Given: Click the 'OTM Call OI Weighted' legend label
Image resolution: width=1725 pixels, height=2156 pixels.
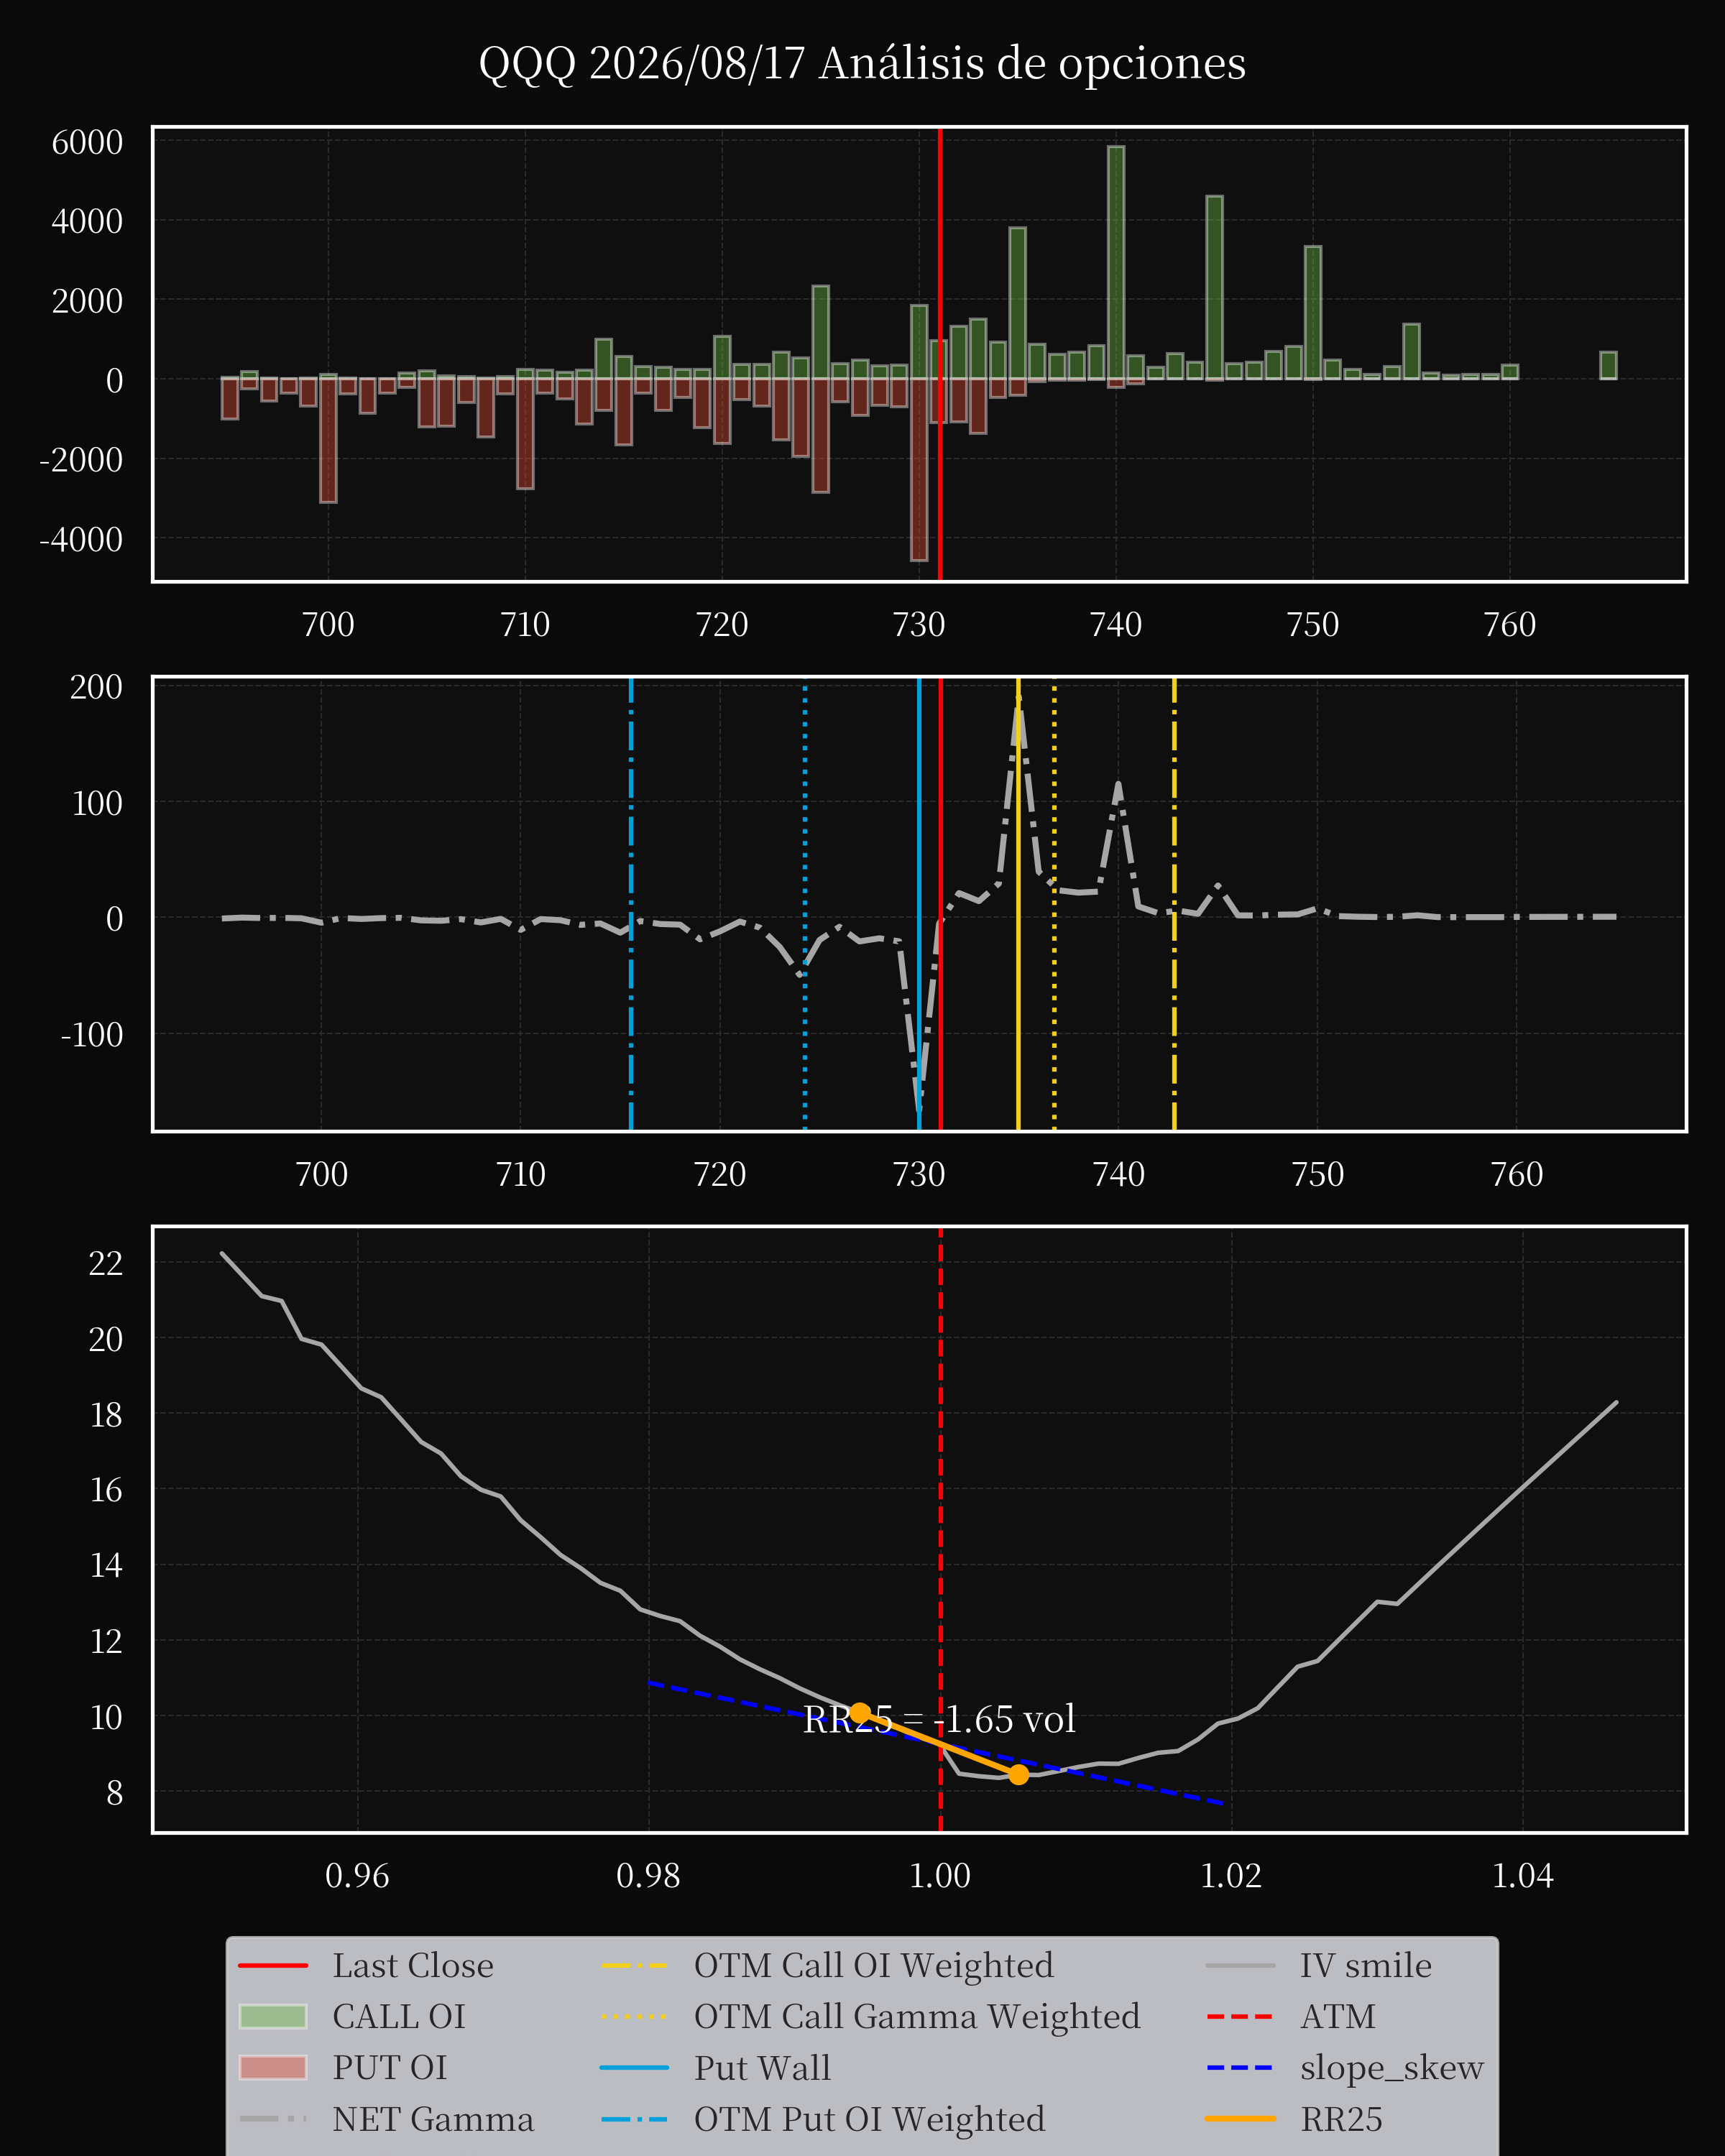Looking at the screenshot, I should point(873,1966).
